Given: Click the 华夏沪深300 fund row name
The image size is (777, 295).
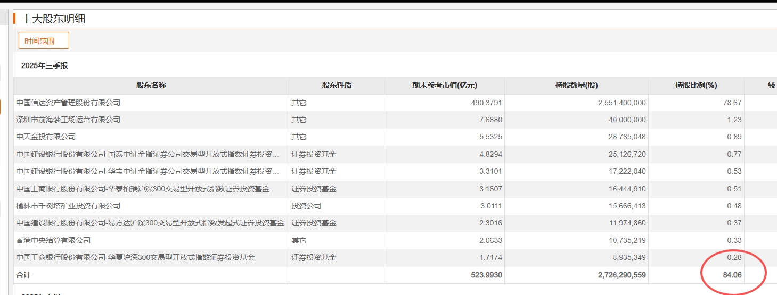Looking at the screenshot, I should pyautogui.click(x=135, y=257).
